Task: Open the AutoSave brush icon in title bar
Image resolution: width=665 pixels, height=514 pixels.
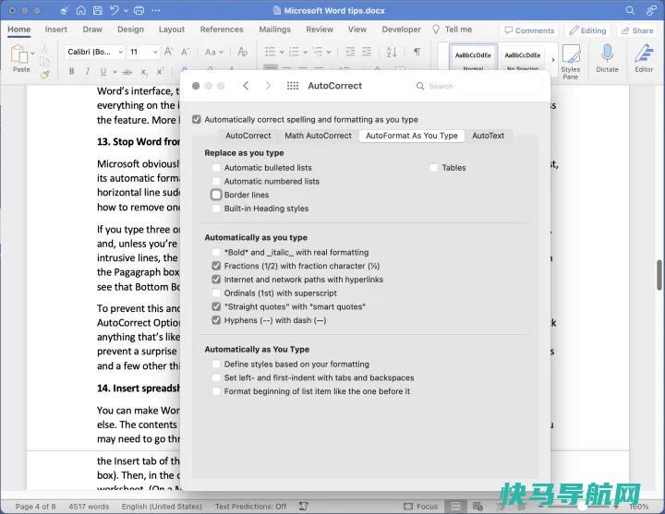Action: tap(64, 10)
